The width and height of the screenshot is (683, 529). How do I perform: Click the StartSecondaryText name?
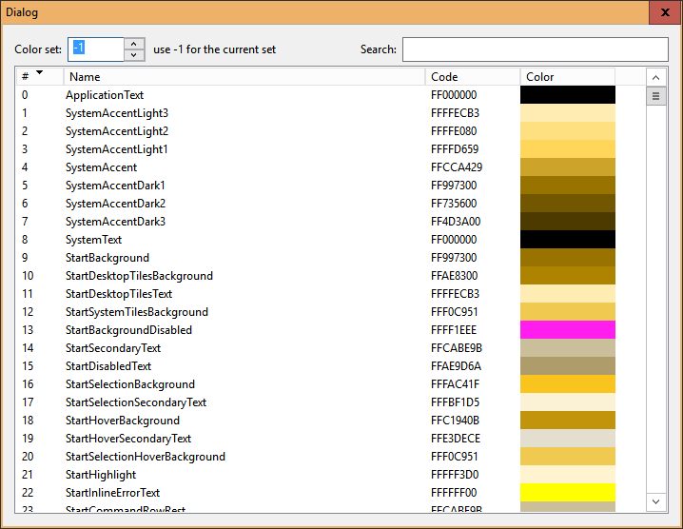[x=113, y=348]
